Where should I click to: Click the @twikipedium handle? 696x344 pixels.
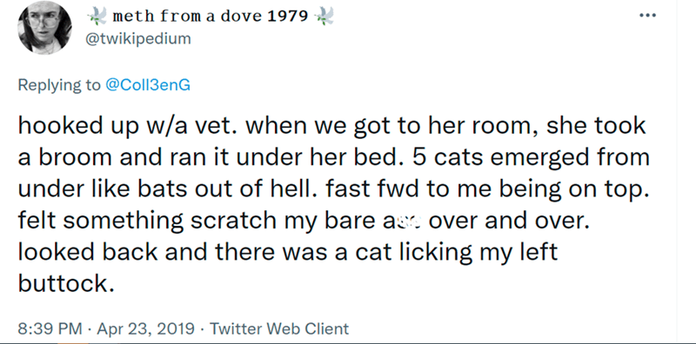(138, 39)
